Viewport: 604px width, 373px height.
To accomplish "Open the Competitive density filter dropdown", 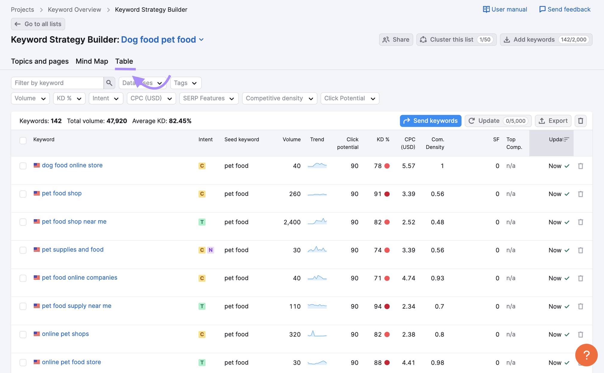I will tap(280, 98).
